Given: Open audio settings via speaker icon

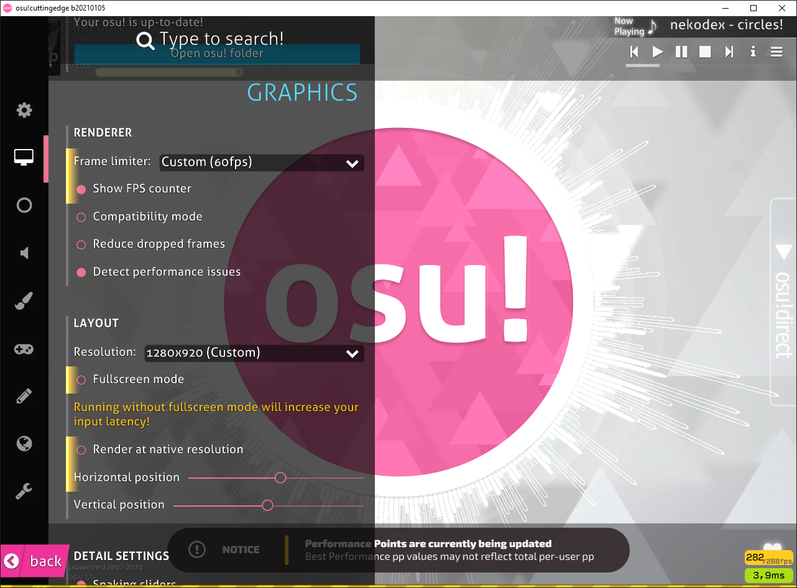Looking at the screenshot, I should 24,253.
